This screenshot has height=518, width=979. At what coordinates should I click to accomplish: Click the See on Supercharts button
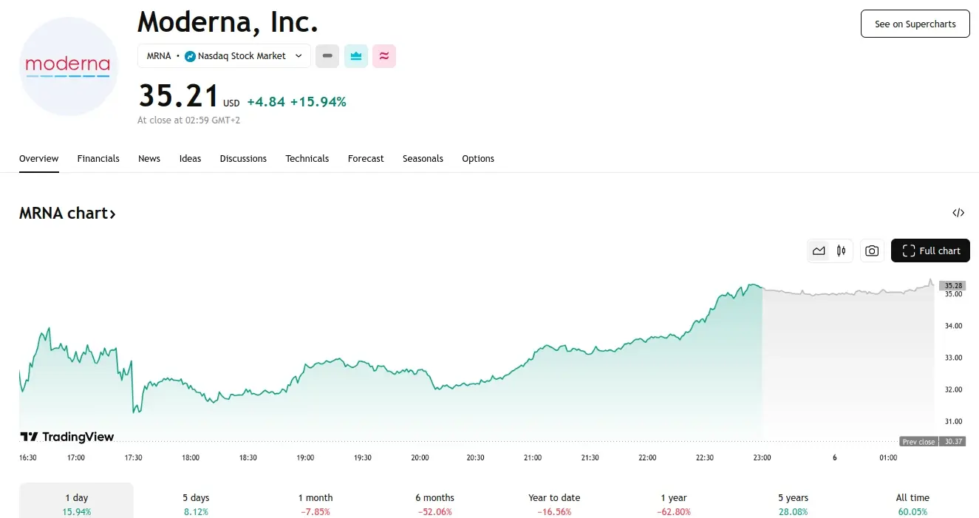point(915,23)
